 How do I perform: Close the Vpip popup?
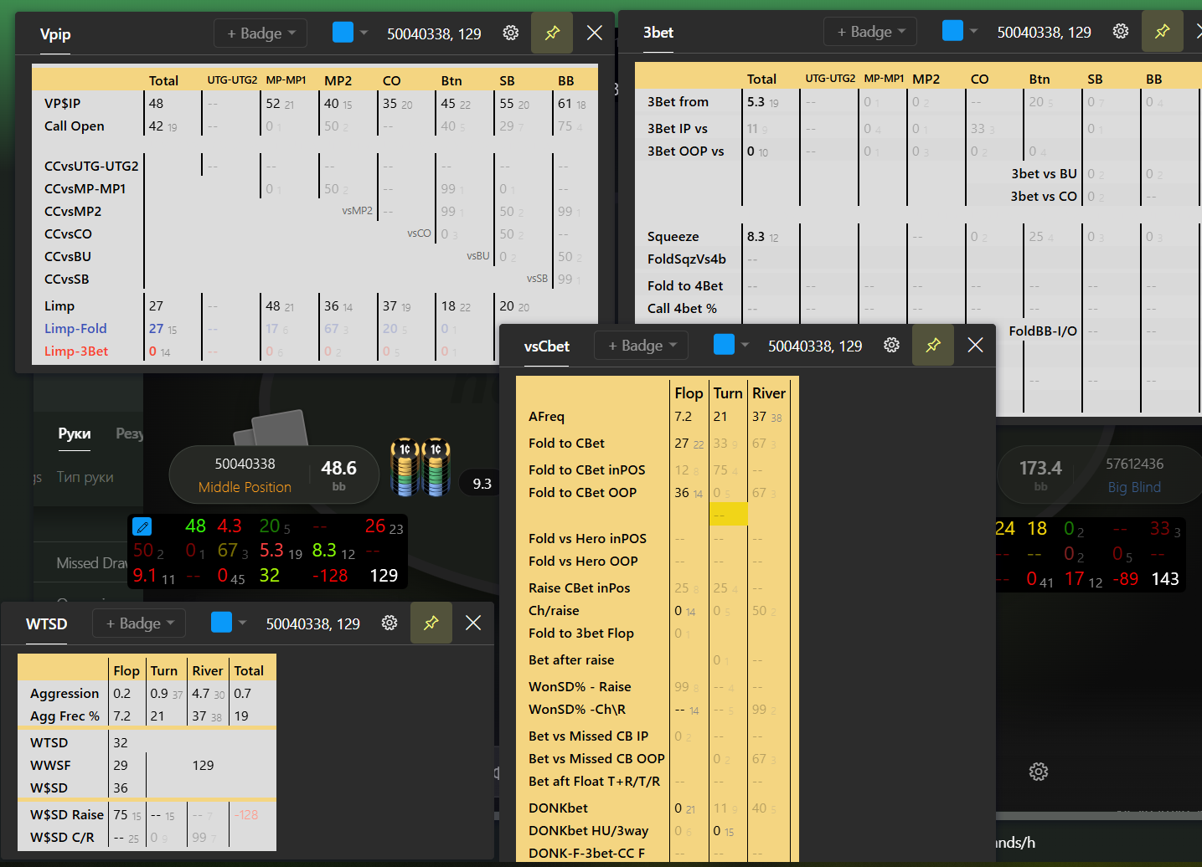click(x=595, y=33)
